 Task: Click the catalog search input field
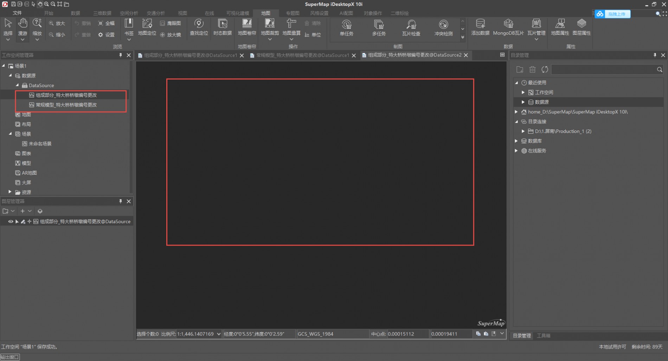tap(603, 69)
